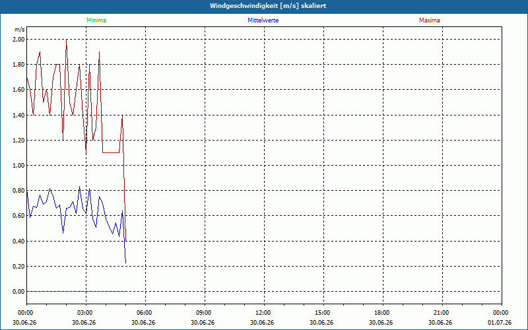The height and width of the screenshot is (330, 528).
Task: Click the 18:00 time axis label
Action: [381, 313]
